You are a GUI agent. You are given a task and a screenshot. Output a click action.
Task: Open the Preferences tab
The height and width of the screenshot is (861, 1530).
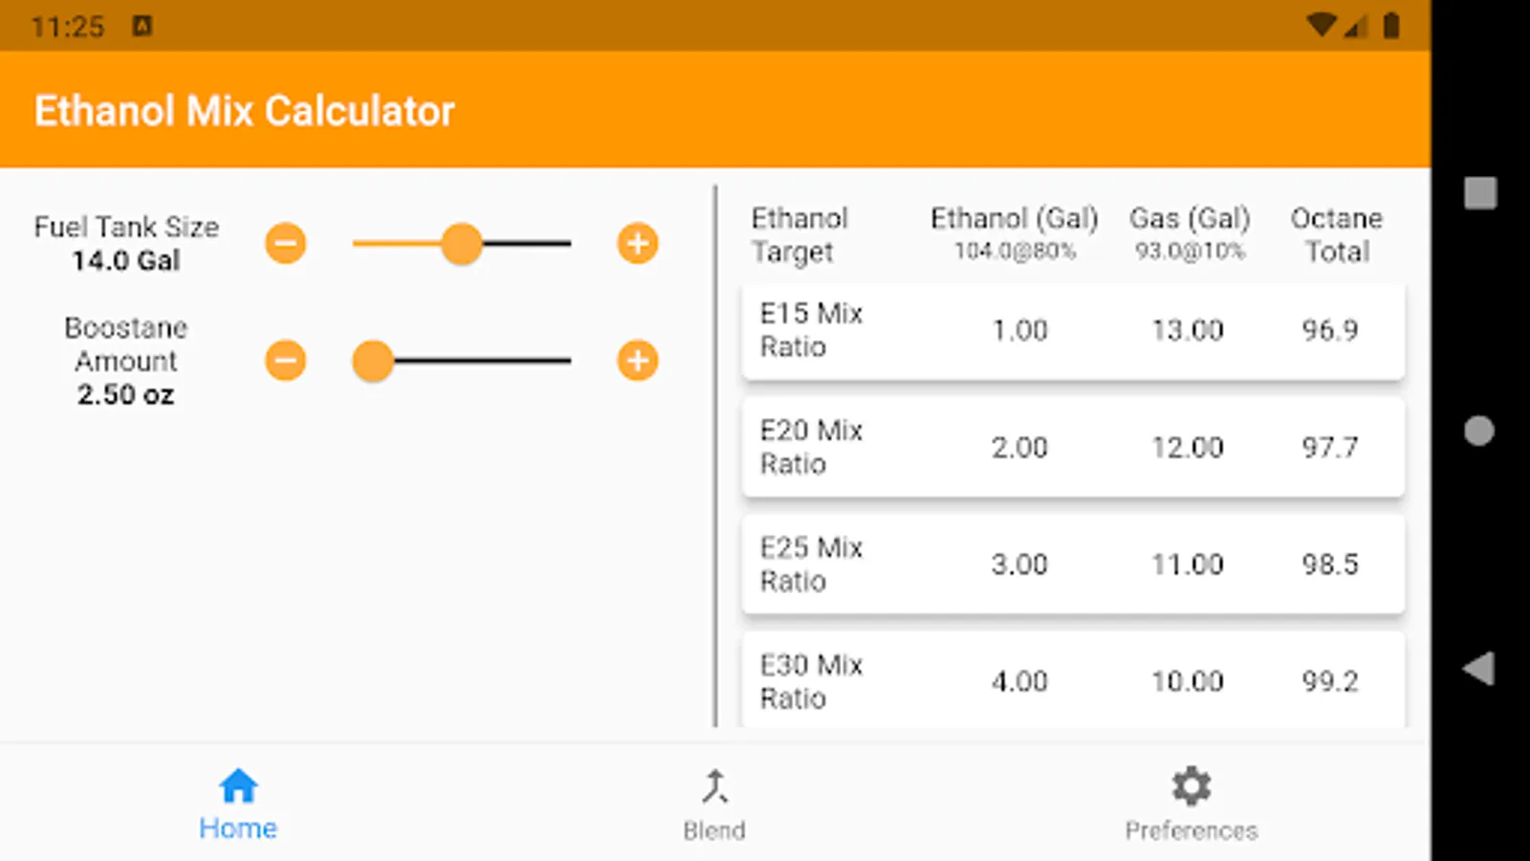(1191, 802)
